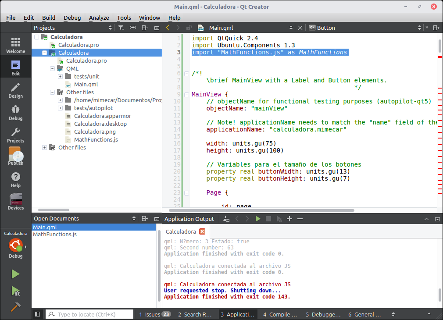This screenshot has height=320, width=443.
Task: Click the Type to locate field
Action: coord(89,314)
